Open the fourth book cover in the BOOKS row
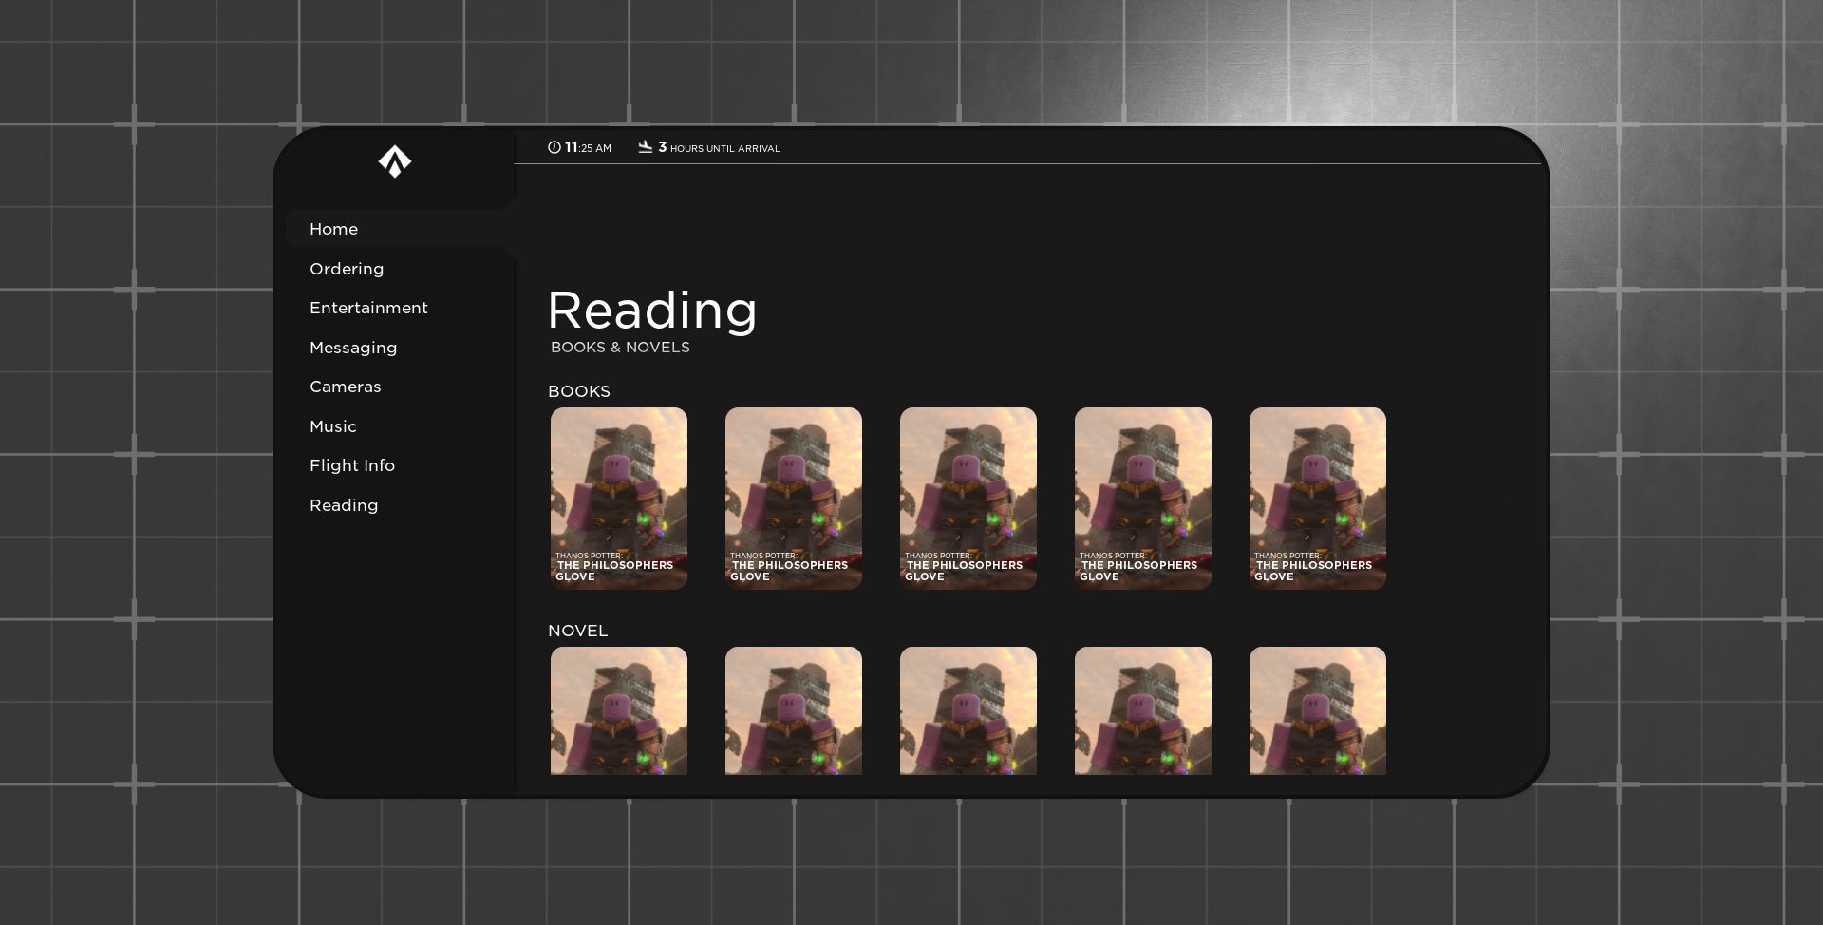This screenshot has height=925, width=1823. pos(1143,499)
